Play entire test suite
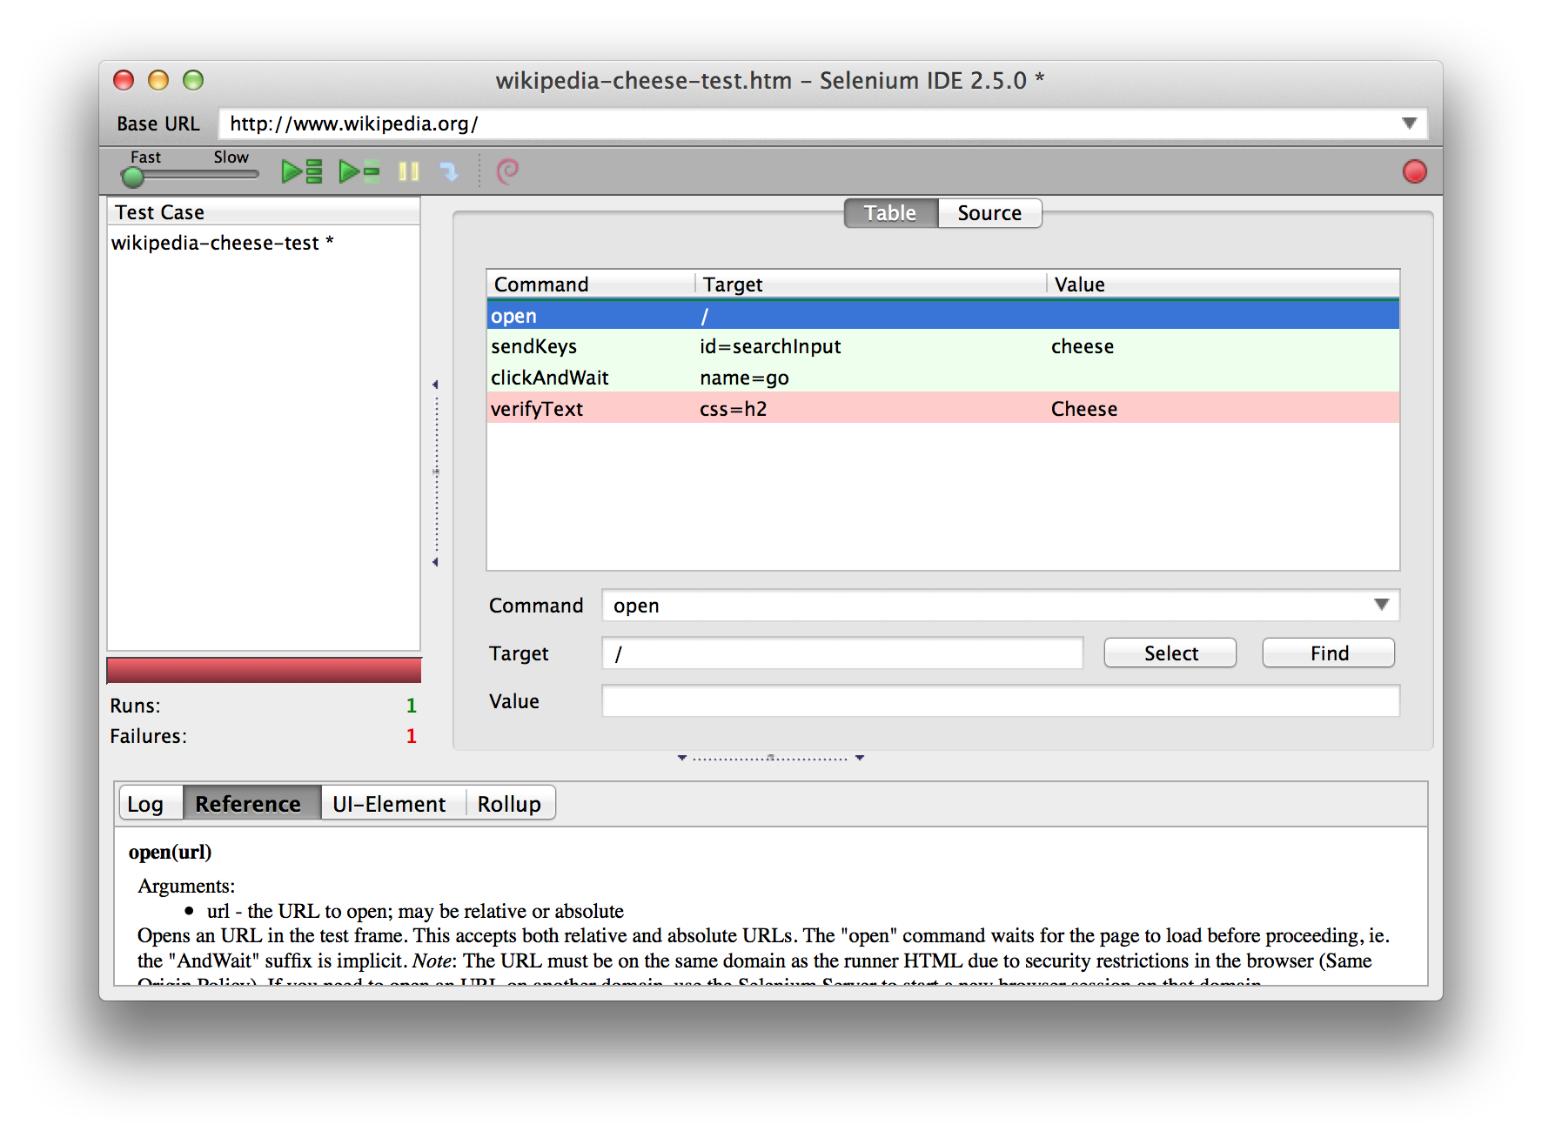This screenshot has height=1138, width=1542. (x=302, y=171)
